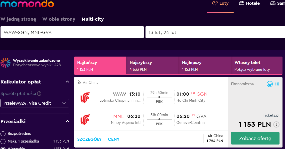
Task: Switch to the W obie strony trip type
Action: (x=59, y=19)
